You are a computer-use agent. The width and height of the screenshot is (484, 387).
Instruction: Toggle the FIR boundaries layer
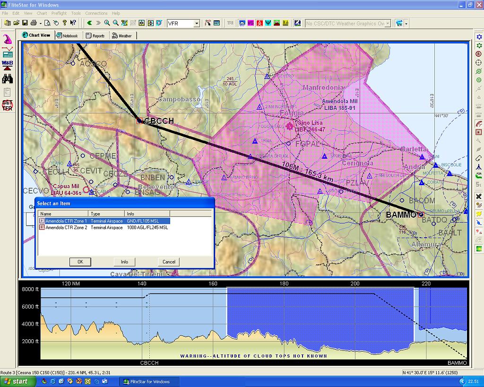point(479,176)
